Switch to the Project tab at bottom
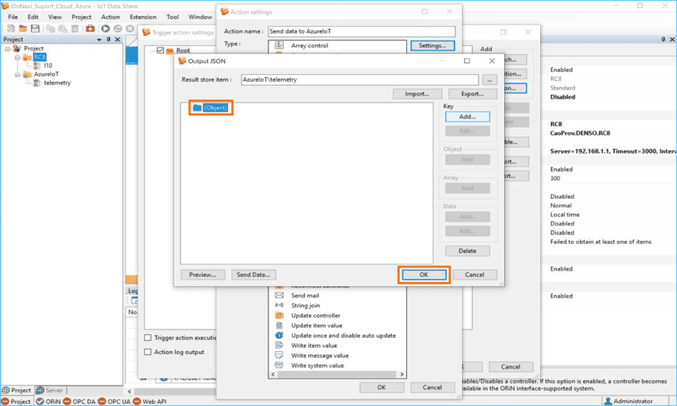This screenshot has width=677, height=406. [18, 390]
